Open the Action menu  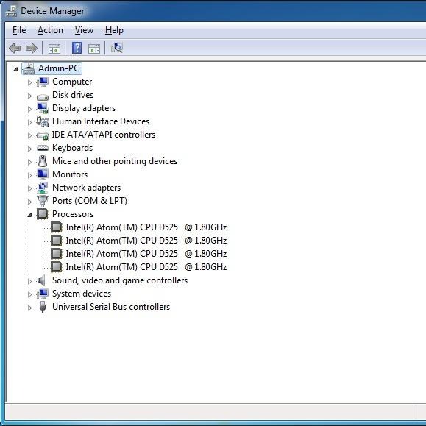[x=50, y=30]
